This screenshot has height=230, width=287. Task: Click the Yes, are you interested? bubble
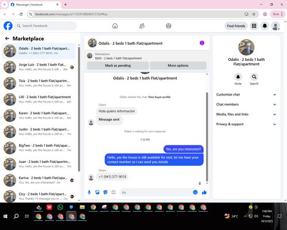184,149
